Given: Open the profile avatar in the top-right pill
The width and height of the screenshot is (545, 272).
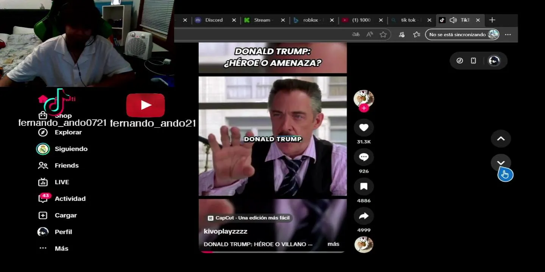Looking at the screenshot, I should [494, 60].
